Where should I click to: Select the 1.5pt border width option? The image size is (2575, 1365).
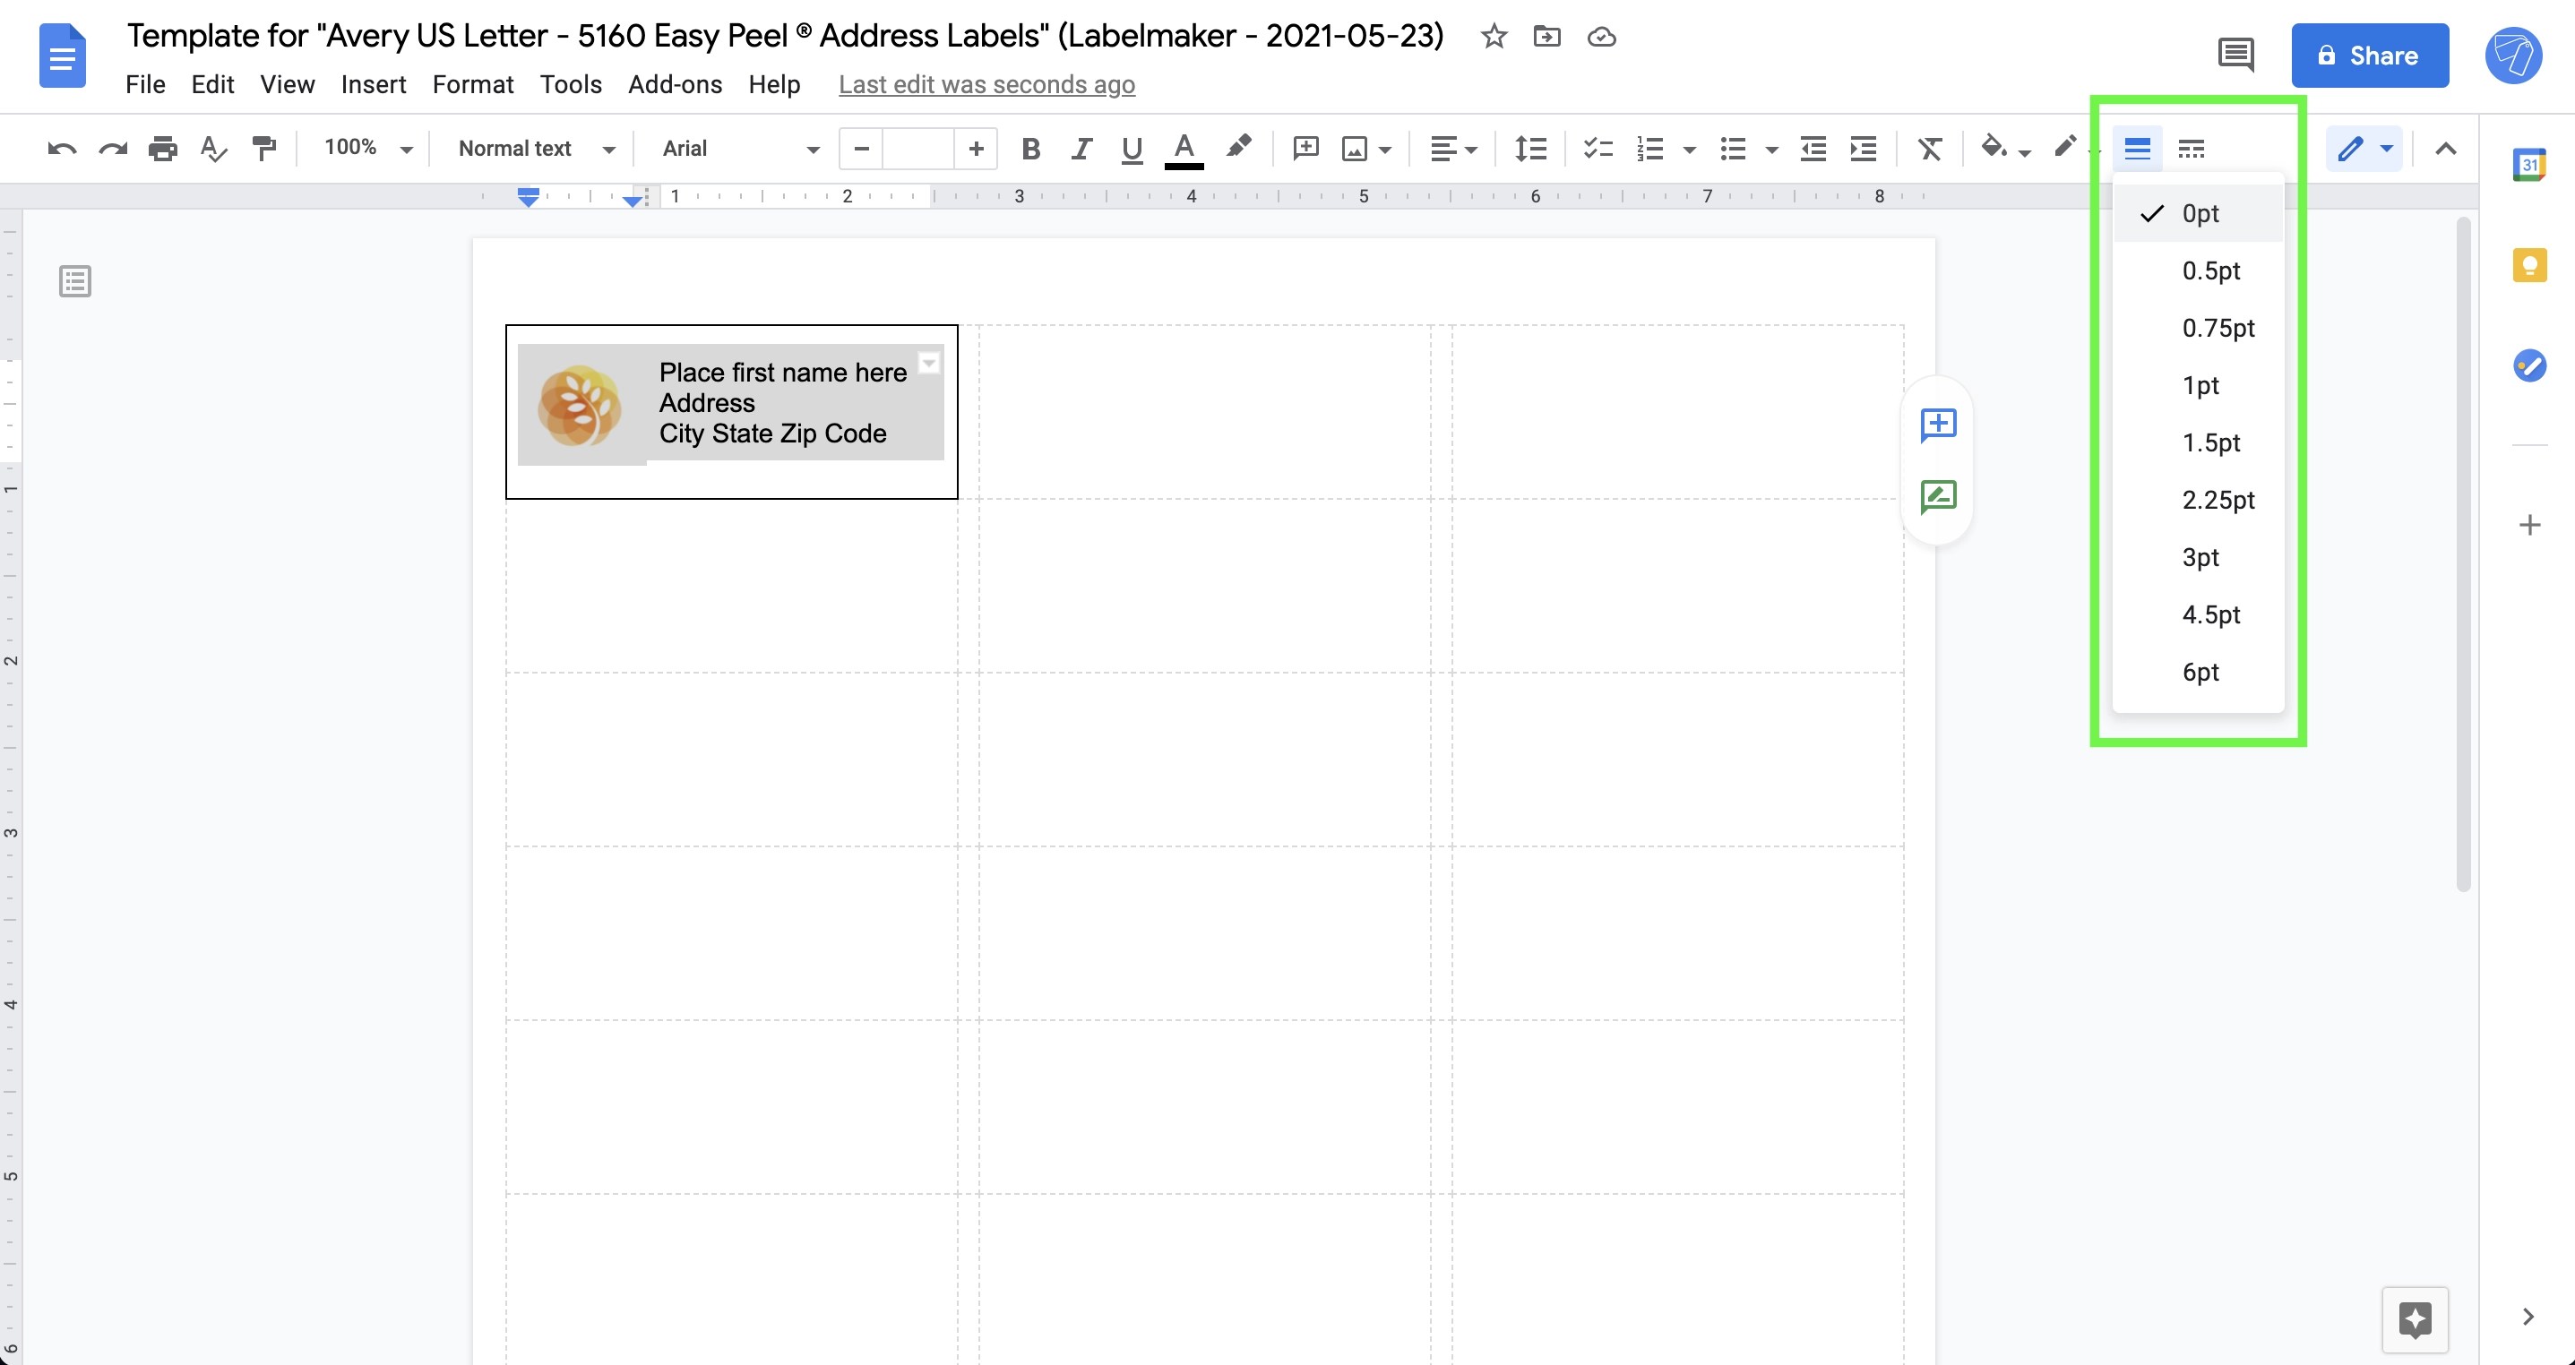click(2213, 442)
